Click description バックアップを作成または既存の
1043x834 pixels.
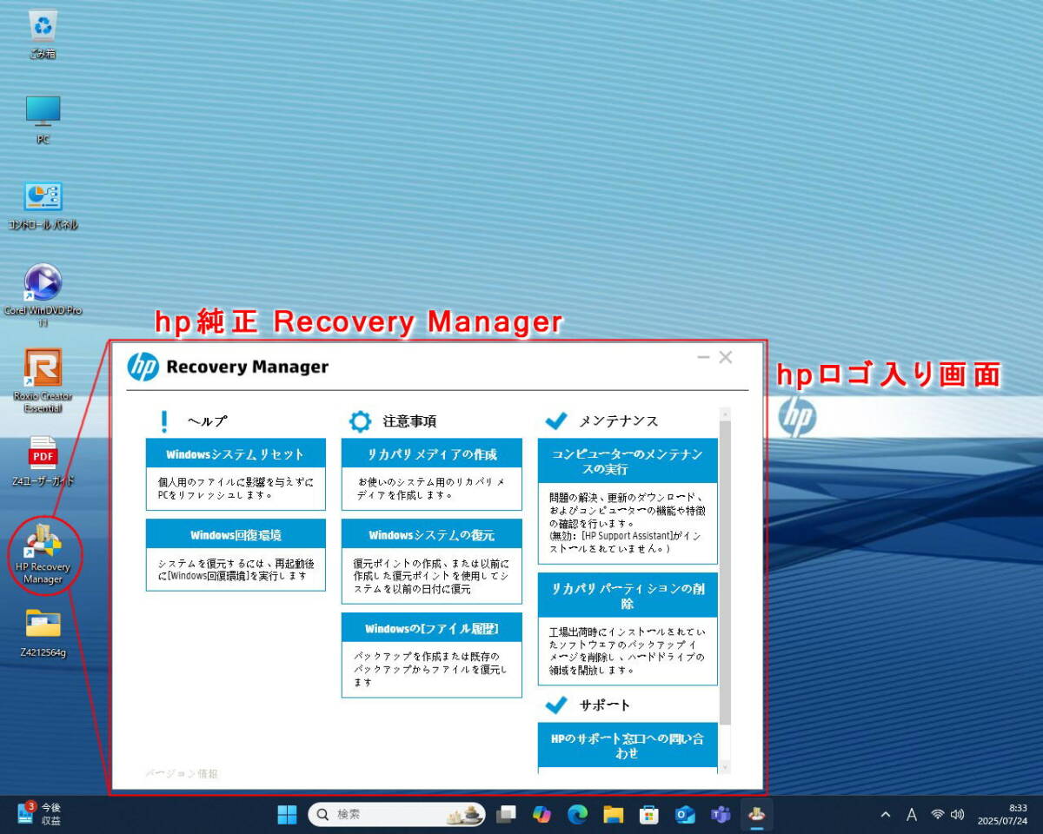coord(426,656)
